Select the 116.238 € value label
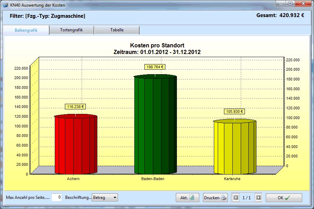The image size is (314, 209). coord(75,107)
